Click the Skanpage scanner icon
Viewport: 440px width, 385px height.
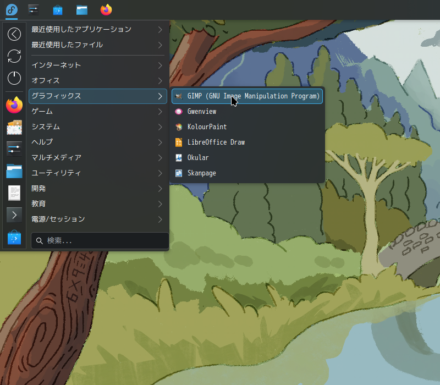pyautogui.click(x=179, y=173)
